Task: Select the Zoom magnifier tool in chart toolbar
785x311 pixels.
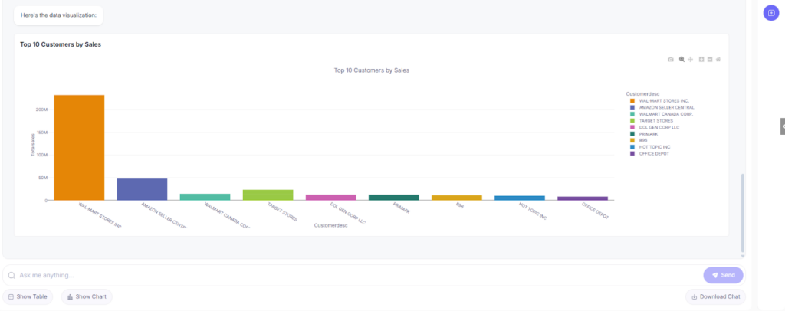Action: pyautogui.click(x=681, y=59)
